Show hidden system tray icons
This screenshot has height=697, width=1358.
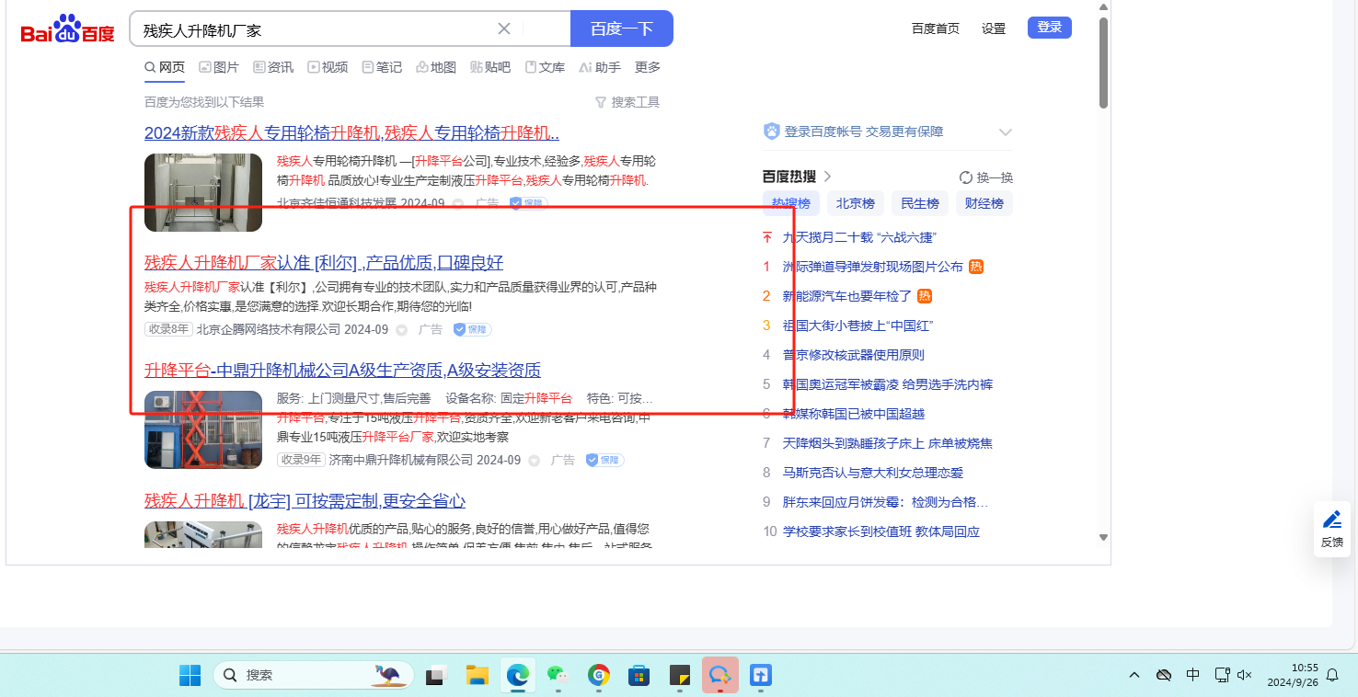1134,675
